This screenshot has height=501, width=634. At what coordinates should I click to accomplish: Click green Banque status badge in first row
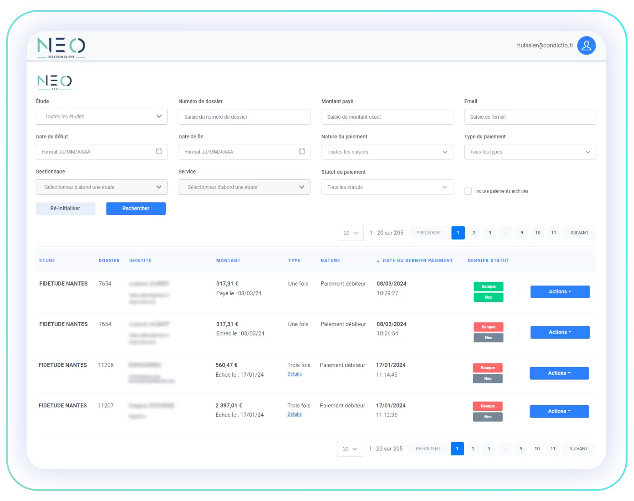(x=488, y=287)
